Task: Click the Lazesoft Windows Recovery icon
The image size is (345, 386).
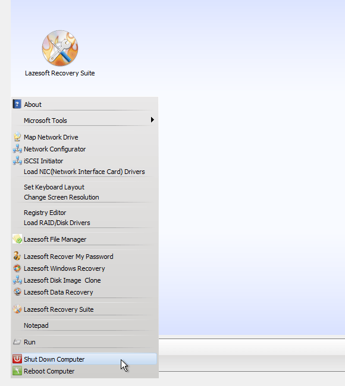Action: pyautogui.click(x=17, y=268)
